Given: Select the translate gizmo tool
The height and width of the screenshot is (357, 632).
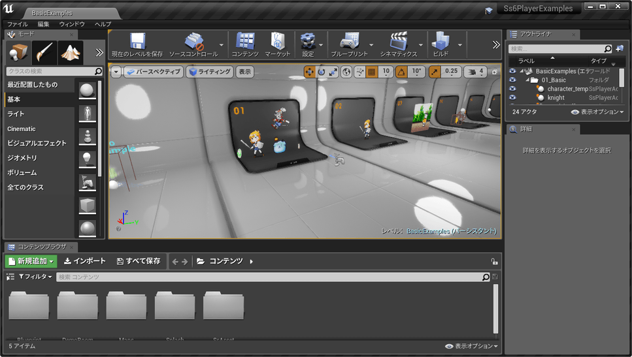Looking at the screenshot, I should (310, 72).
